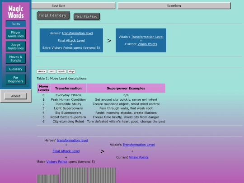Click the Soul Gate button
244x183 pixels.
73,5
